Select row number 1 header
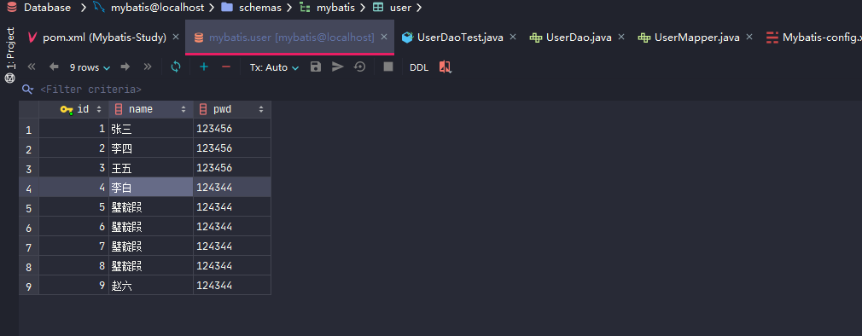Viewport: 862px width, 336px height. pyautogui.click(x=28, y=129)
